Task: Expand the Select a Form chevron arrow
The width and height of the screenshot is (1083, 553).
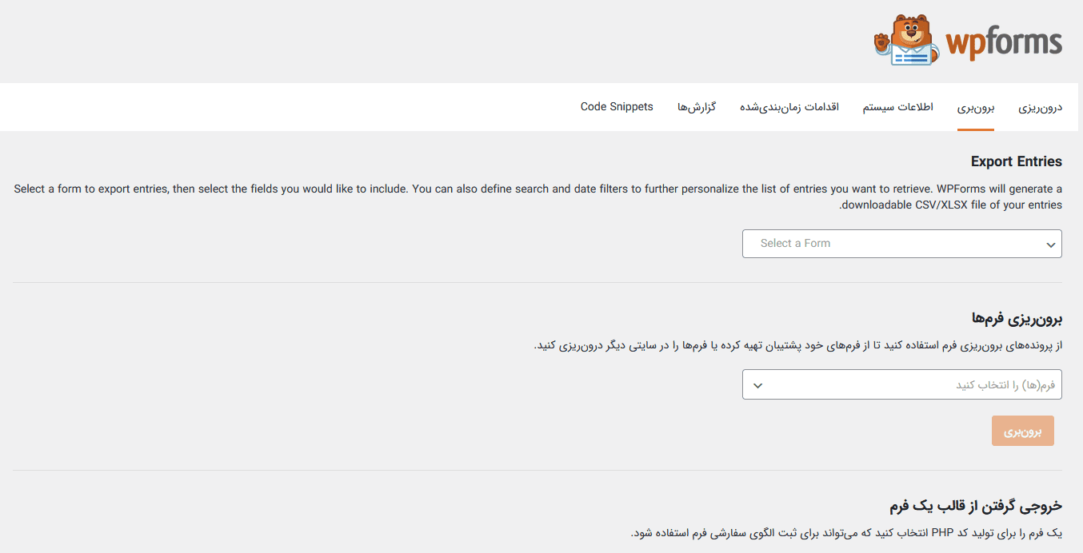Action: [1050, 245]
